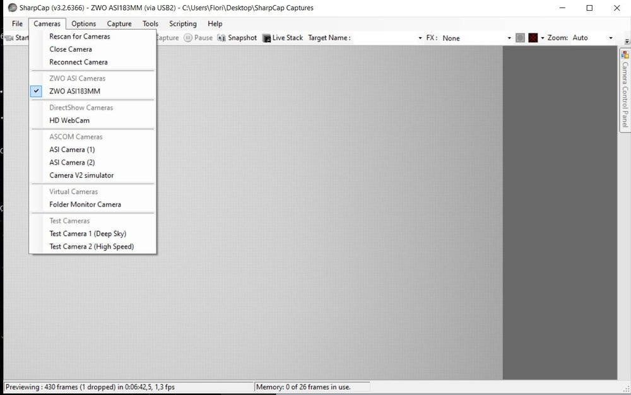Screen dimensions: 631x395
Task: Select Camera V2 simulator
Action: (x=93, y=175)
